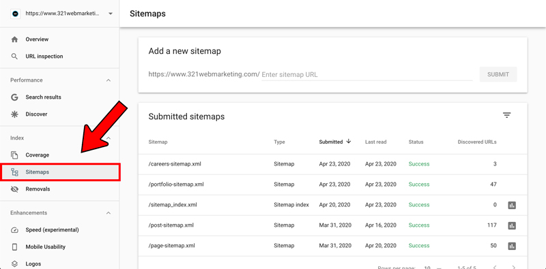This screenshot has width=546, height=269.
Task: Click Apr 16, 2020 last read date
Action: [x=381, y=225]
